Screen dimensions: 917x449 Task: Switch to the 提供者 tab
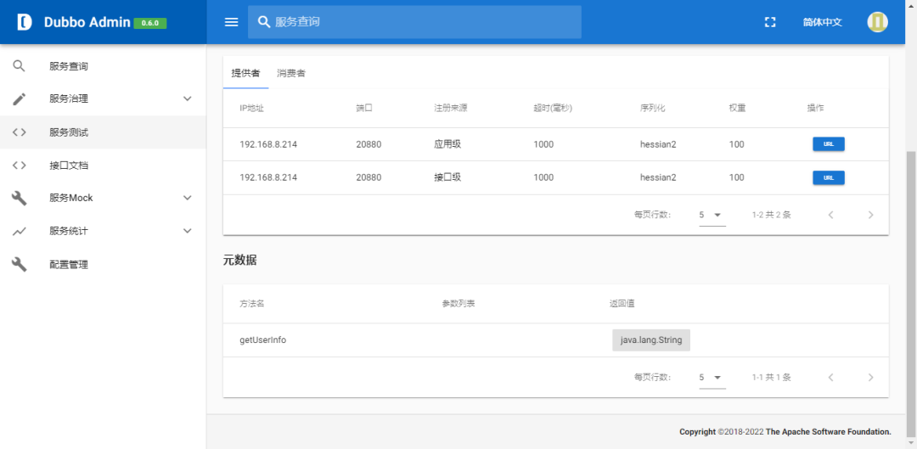coord(246,73)
